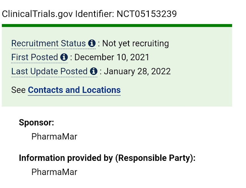Screen dimensions: 246x188
Task: Click the info icon next to First Posted
Action: point(64,58)
